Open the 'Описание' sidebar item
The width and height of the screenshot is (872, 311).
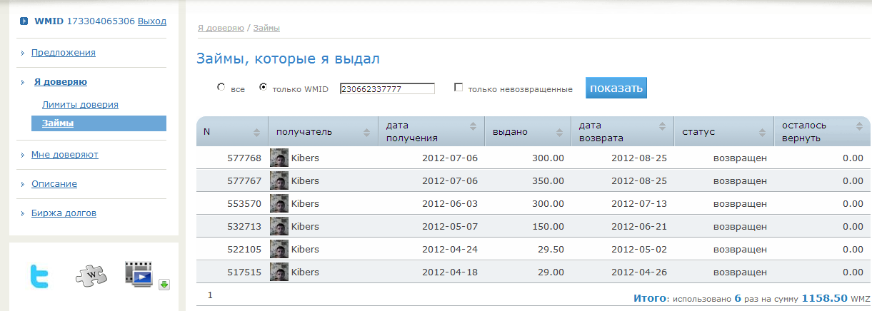54,183
